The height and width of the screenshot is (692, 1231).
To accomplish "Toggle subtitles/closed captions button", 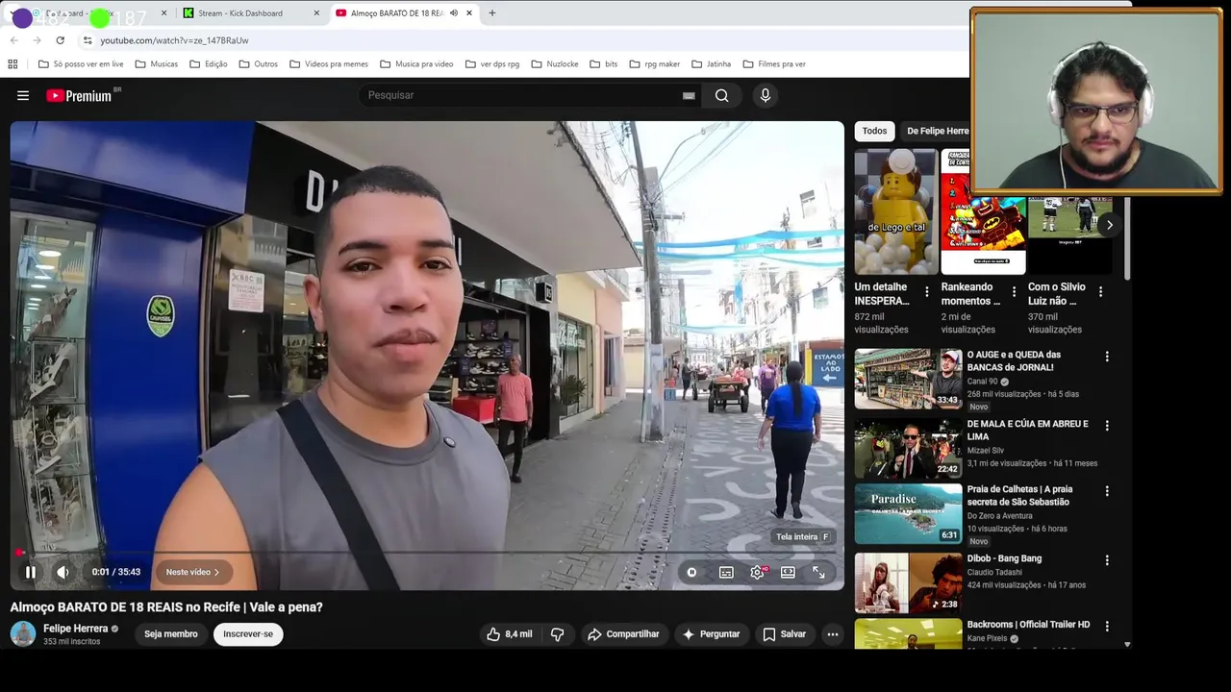I will tap(726, 572).
